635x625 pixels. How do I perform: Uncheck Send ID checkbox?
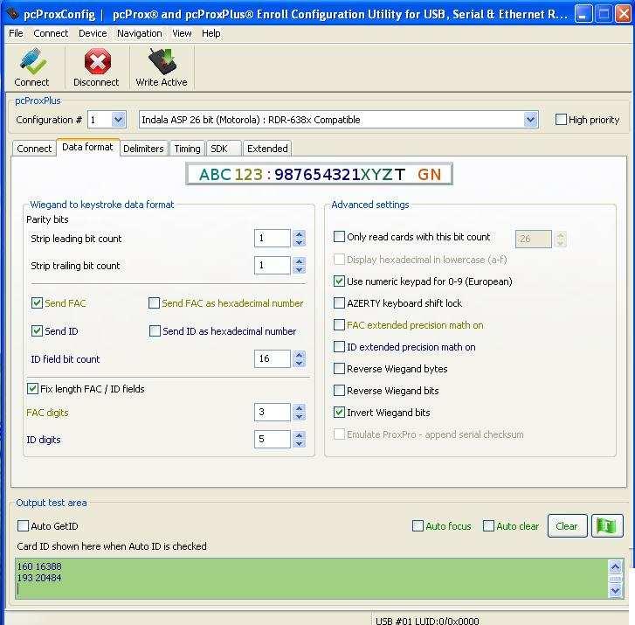click(x=37, y=330)
